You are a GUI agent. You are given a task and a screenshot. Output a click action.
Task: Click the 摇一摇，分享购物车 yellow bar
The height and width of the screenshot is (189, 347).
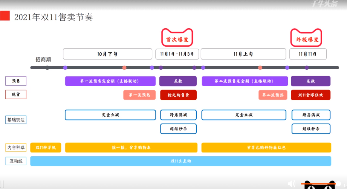[x=131, y=148]
